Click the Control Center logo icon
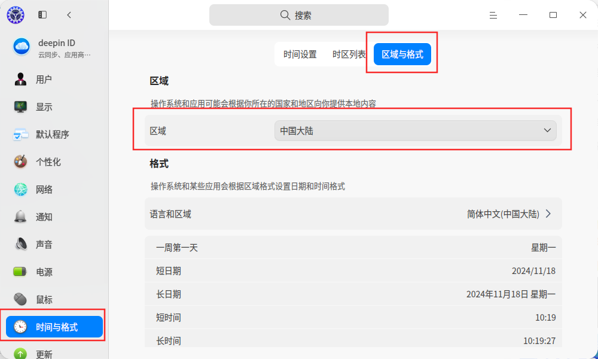Image resolution: width=598 pixels, height=359 pixels. 16,15
